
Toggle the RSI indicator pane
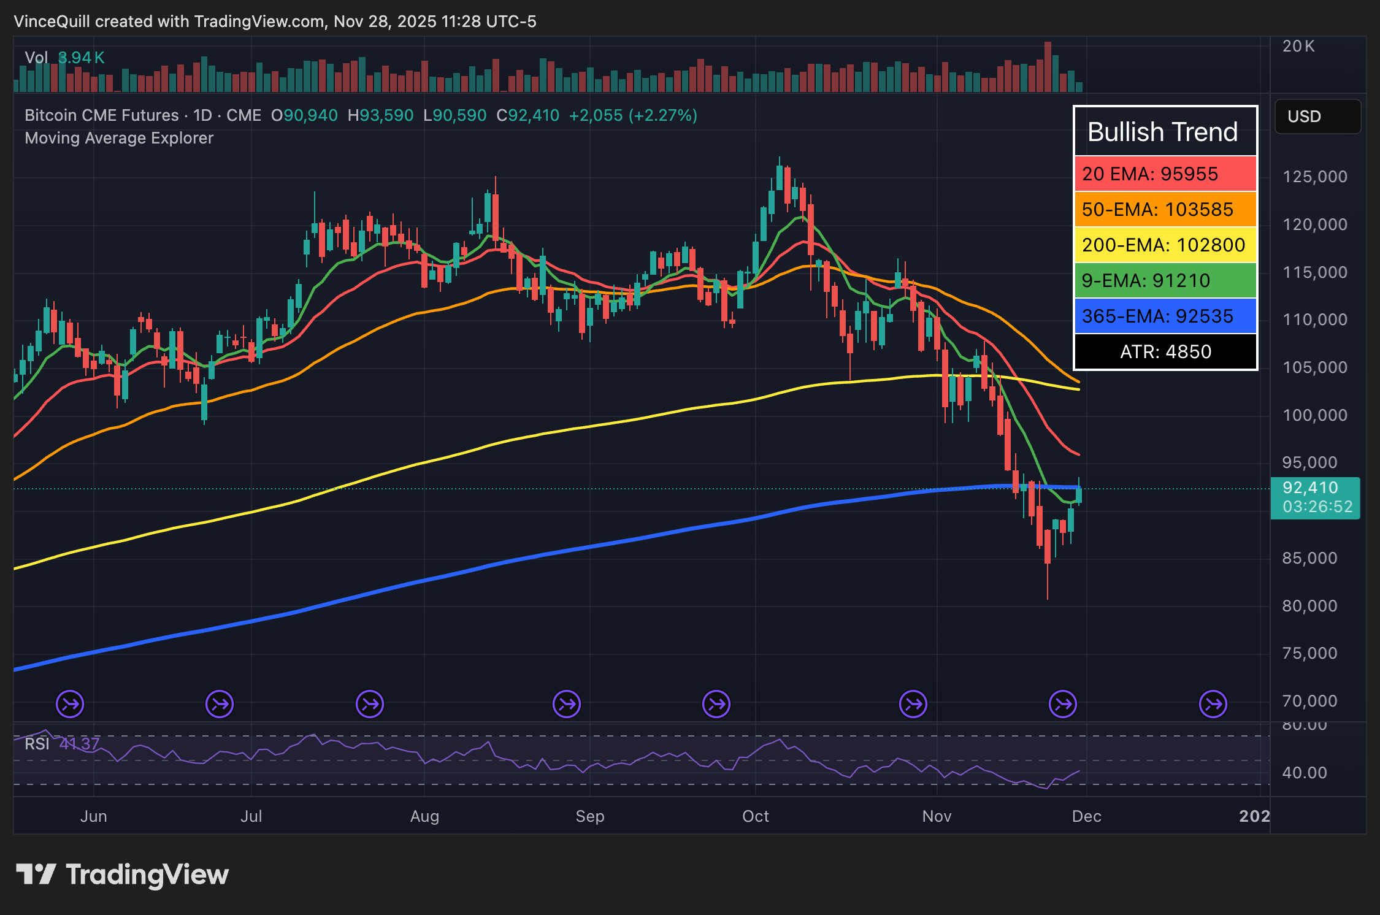click(38, 743)
